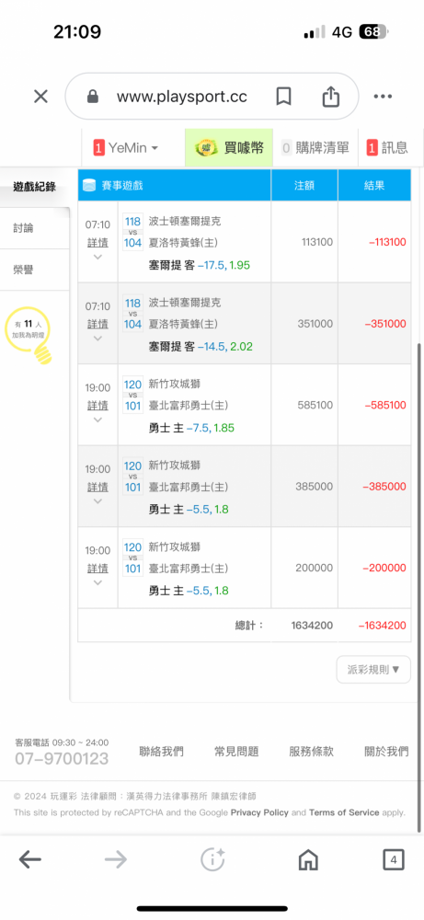424x920 pixels.
Task: Open the tab switcher showing 4 tabs
Action: pyautogui.click(x=394, y=860)
